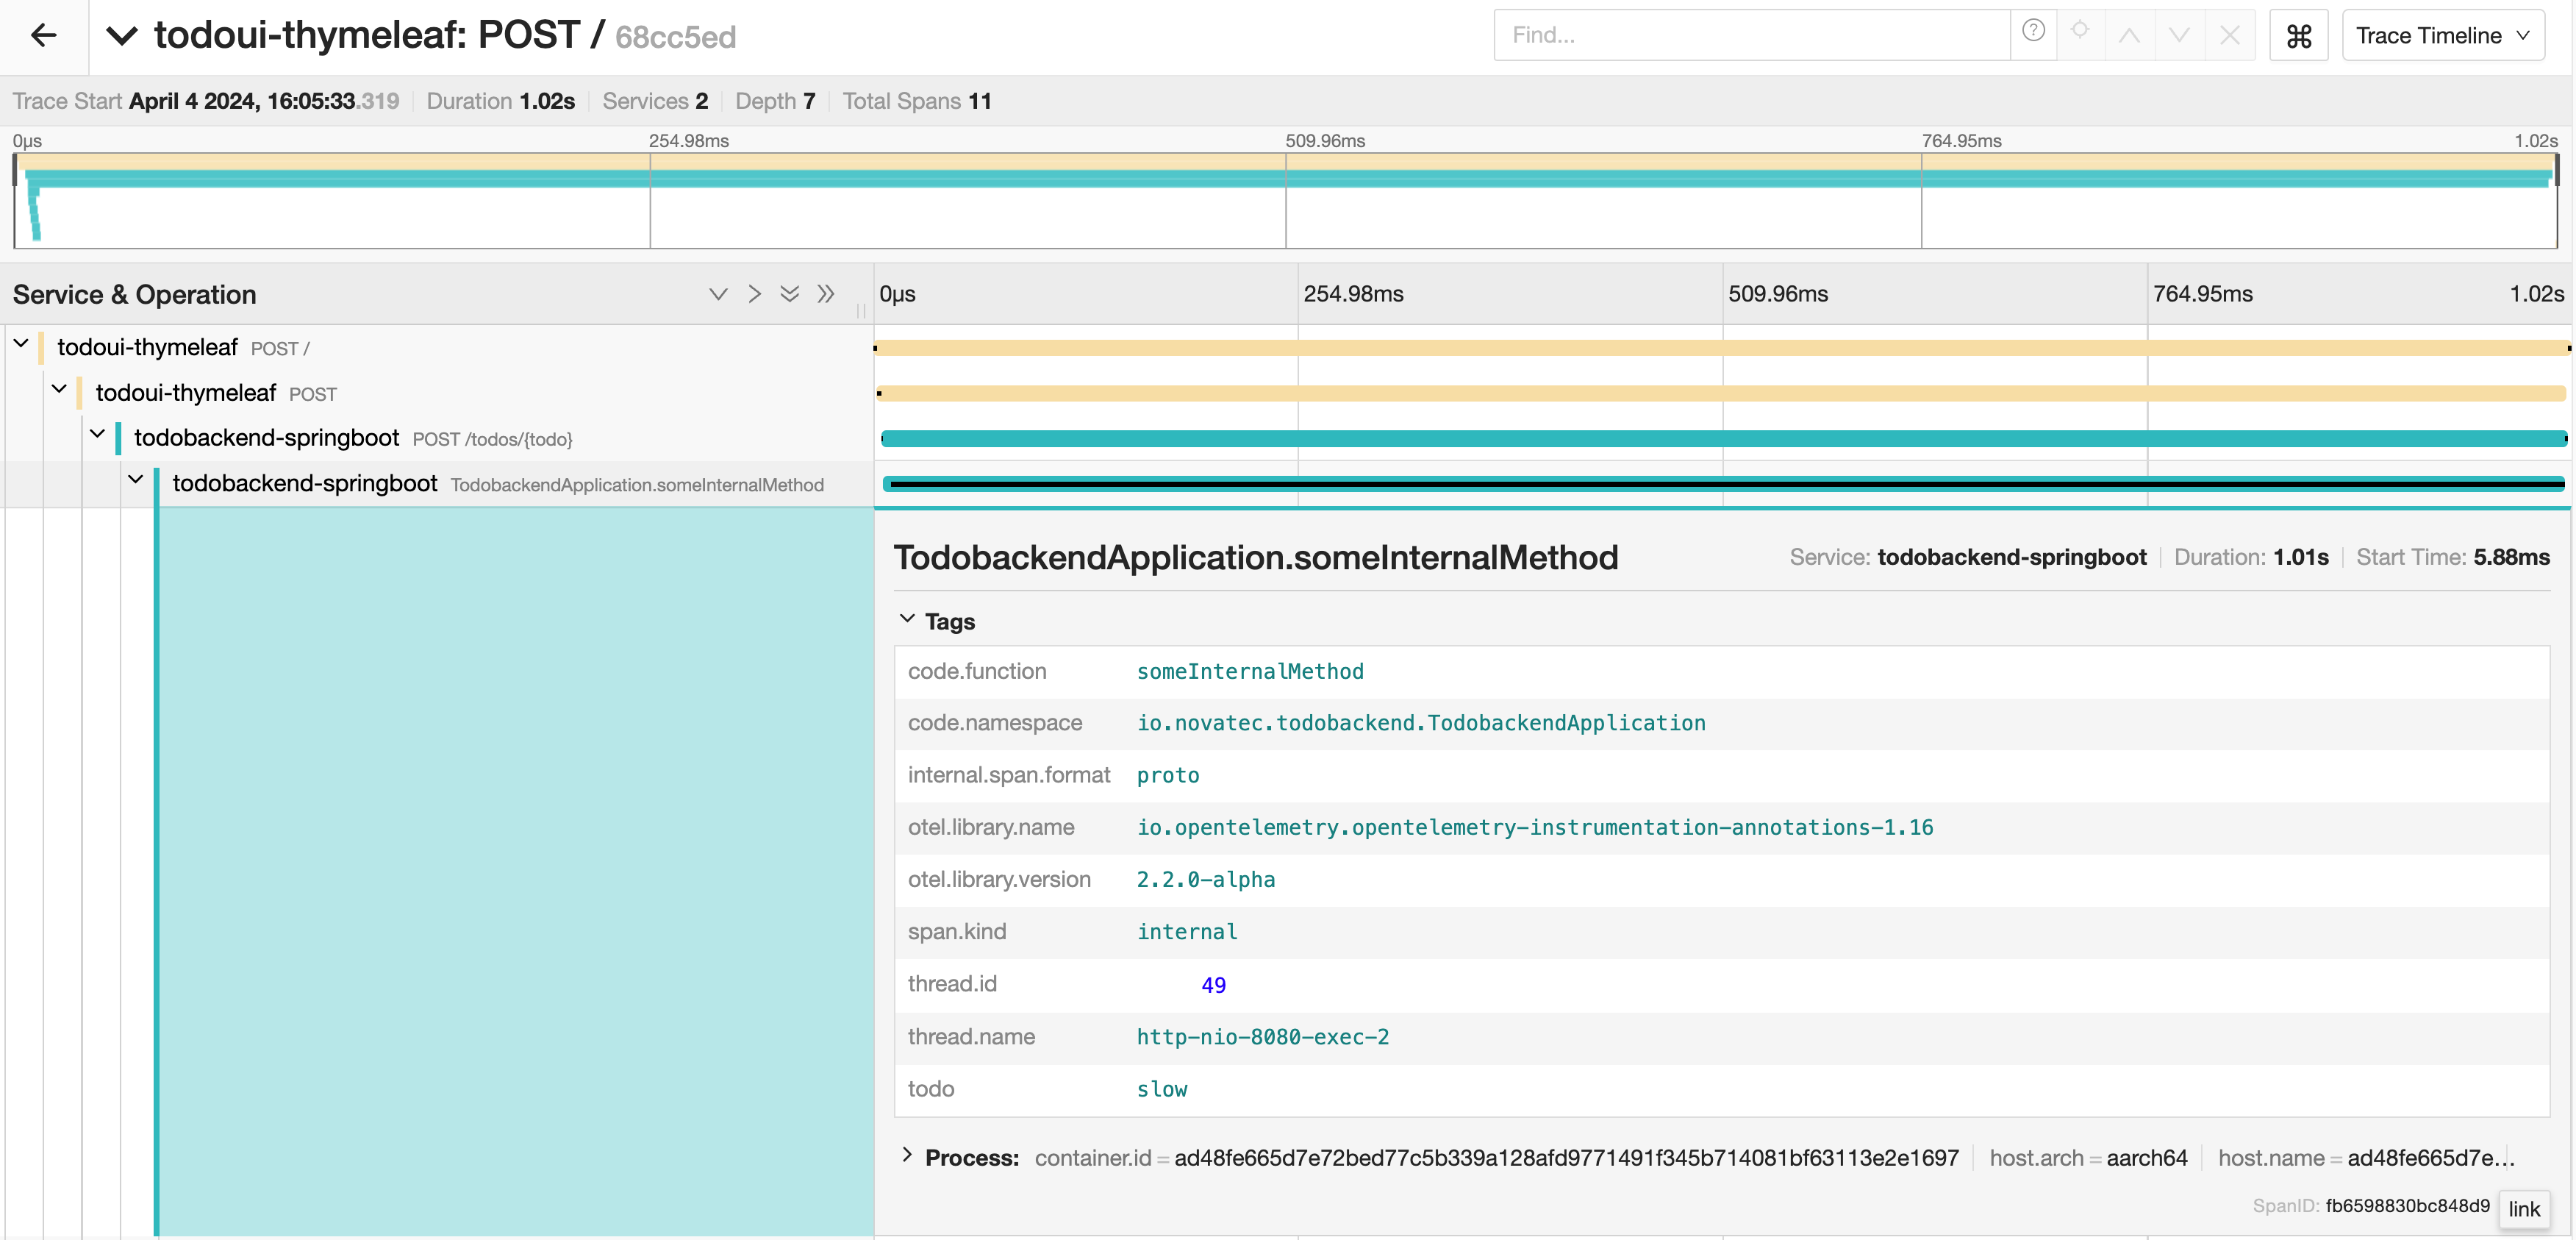The height and width of the screenshot is (1240, 2576).
Task: Collapse all spans with double-right chevron
Action: coord(825,294)
